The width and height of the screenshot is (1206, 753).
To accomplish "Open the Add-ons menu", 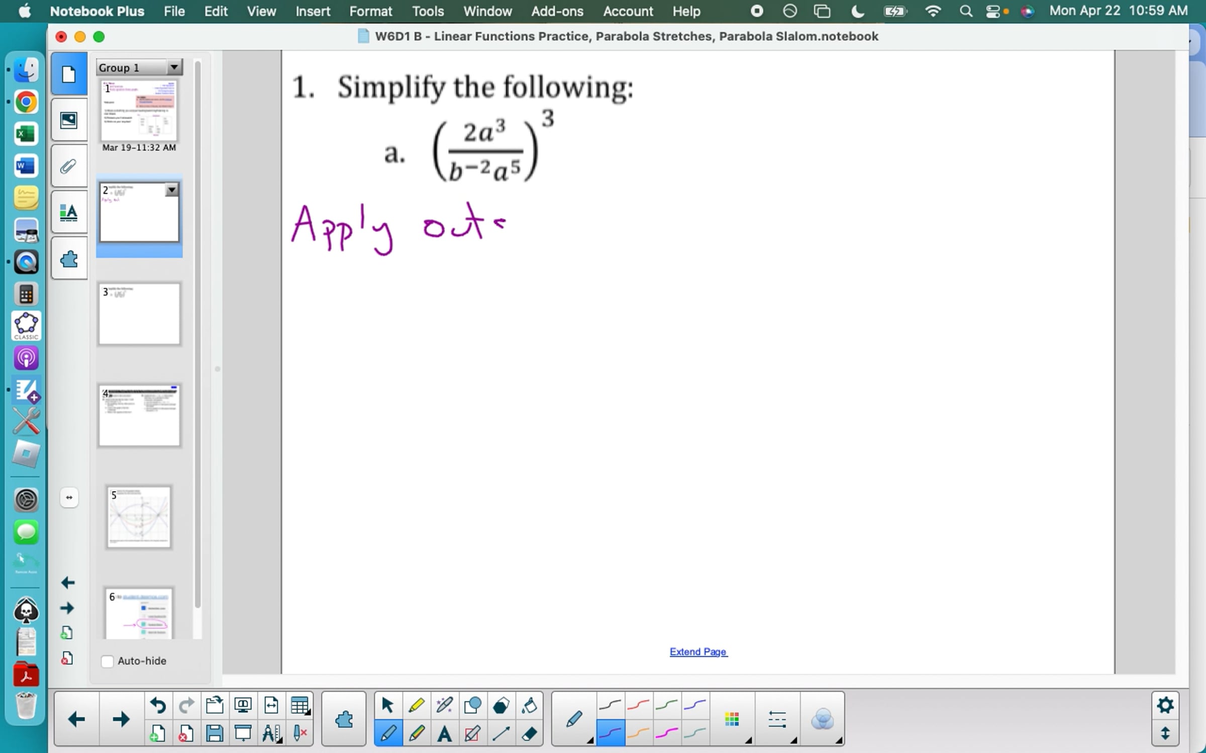I will tap(557, 11).
